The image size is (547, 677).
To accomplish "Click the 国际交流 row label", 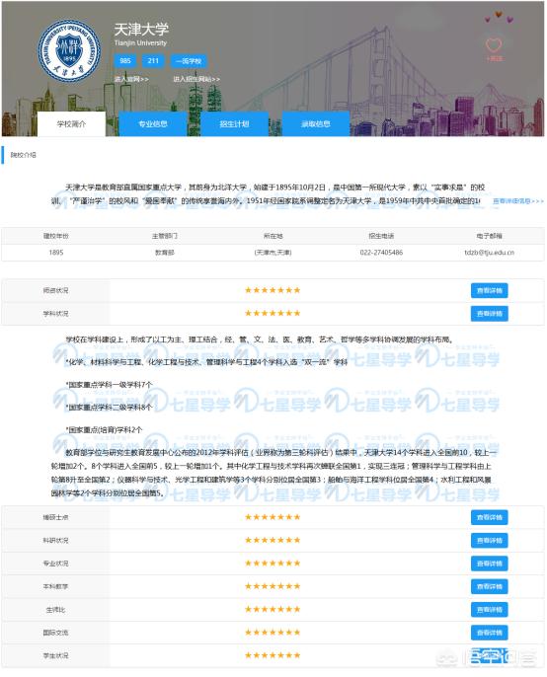I will [x=55, y=633].
